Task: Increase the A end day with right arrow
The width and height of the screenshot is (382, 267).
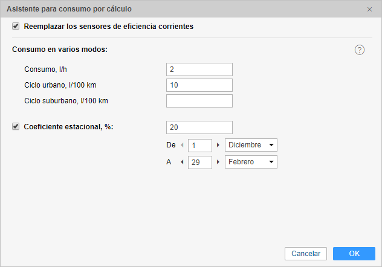Action: [218, 162]
